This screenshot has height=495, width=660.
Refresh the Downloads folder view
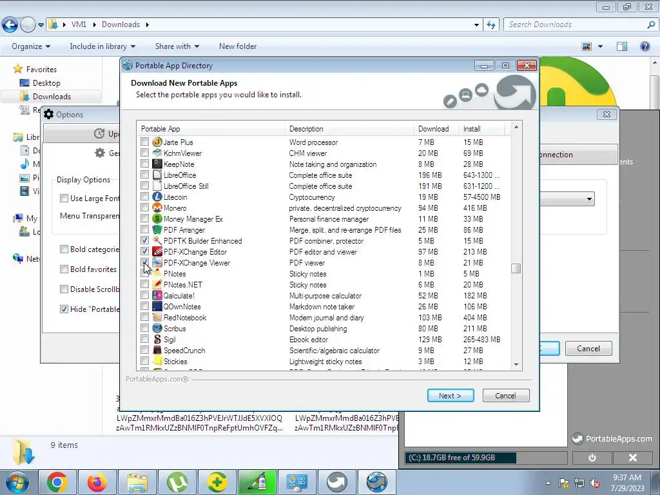pyautogui.click(x=490, y=25)
